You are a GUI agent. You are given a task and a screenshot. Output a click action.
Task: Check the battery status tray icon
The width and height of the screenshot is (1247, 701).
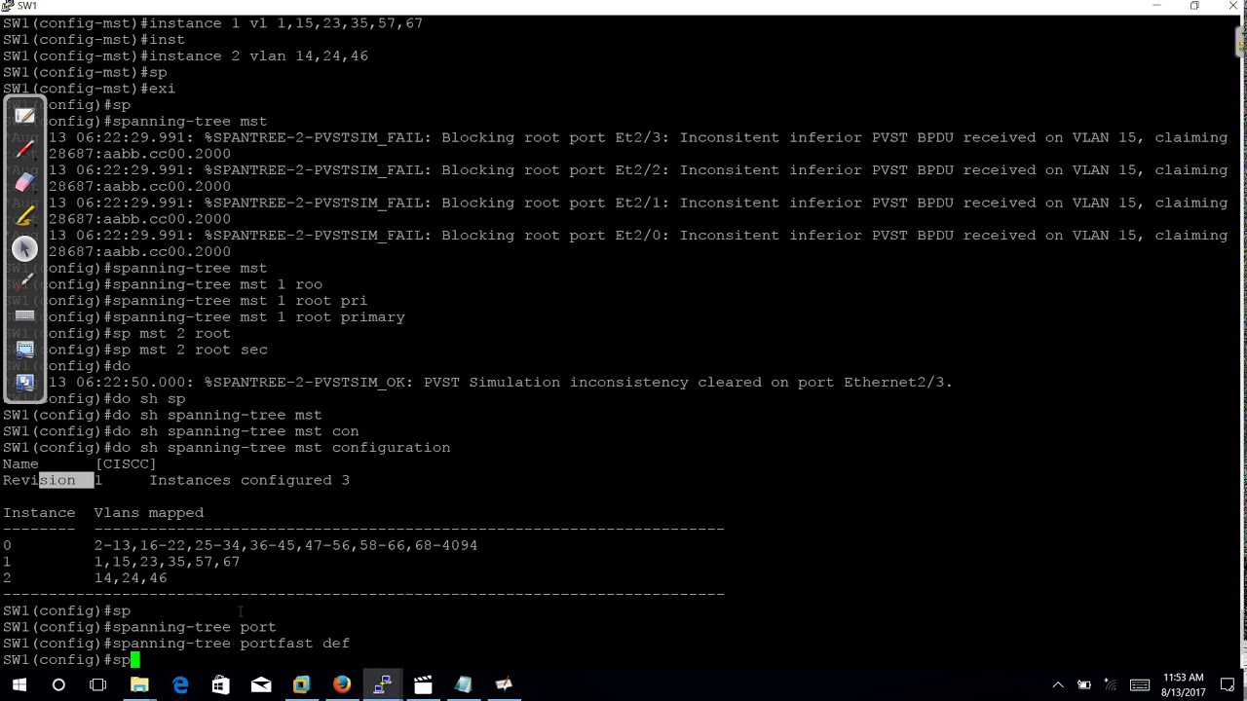[x=1083, y=685]
